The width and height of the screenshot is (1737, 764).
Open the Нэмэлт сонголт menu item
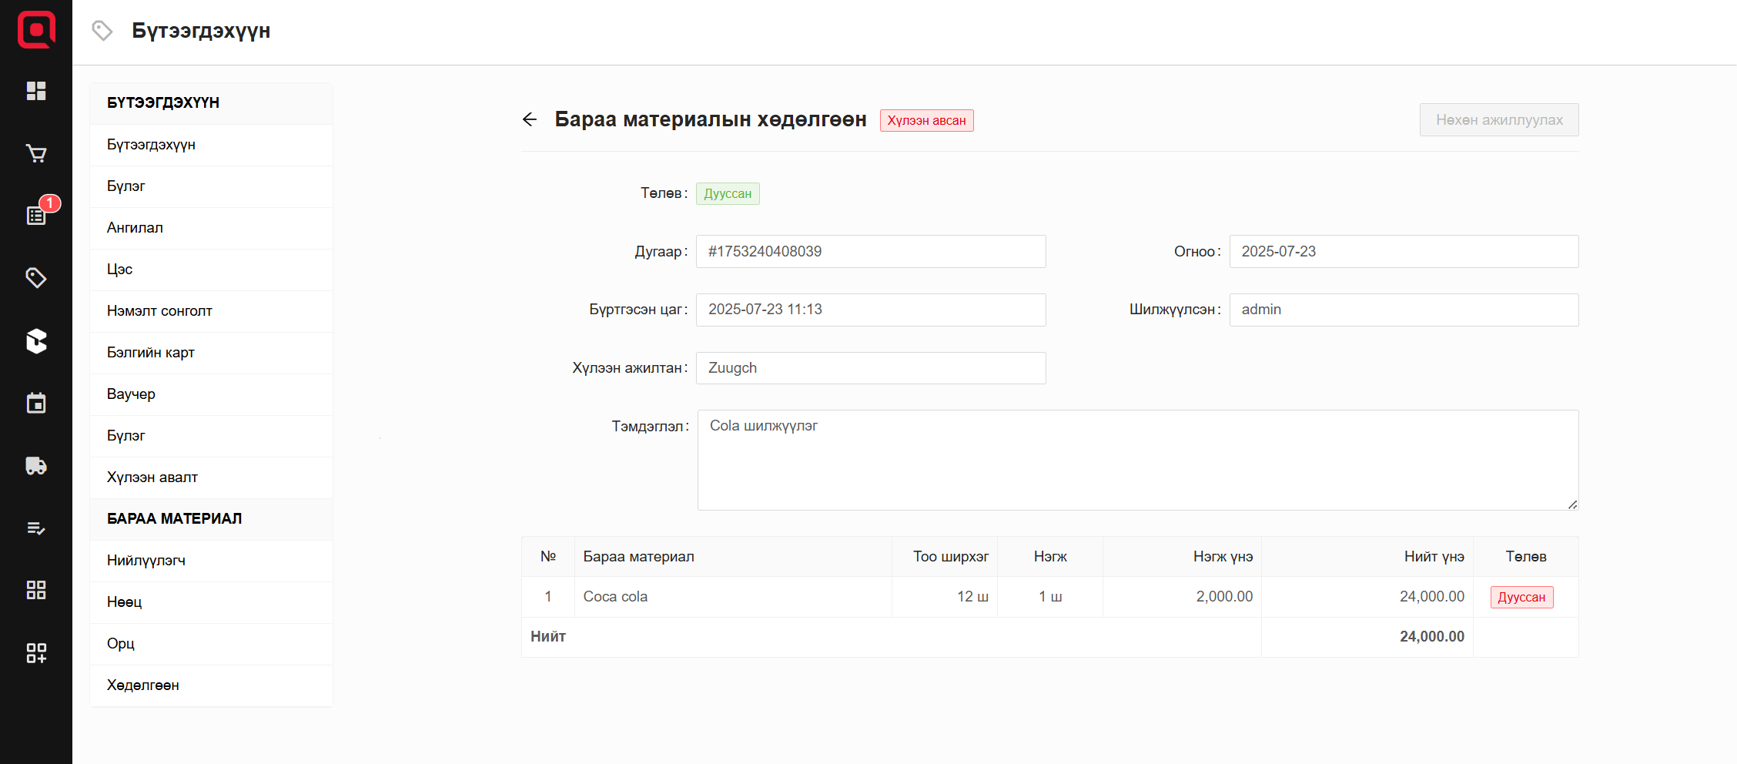159,311
